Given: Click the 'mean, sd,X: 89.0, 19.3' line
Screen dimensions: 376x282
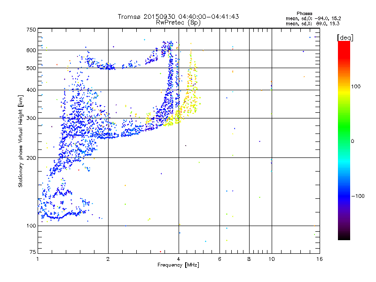Looking at the screenshot, I should click(313, 23).
